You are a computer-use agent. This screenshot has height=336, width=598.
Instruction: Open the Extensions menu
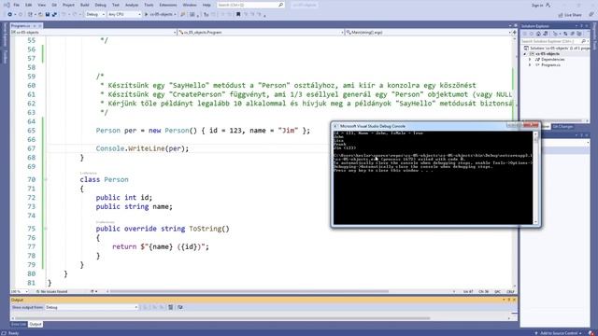click(x=168, y=5)
